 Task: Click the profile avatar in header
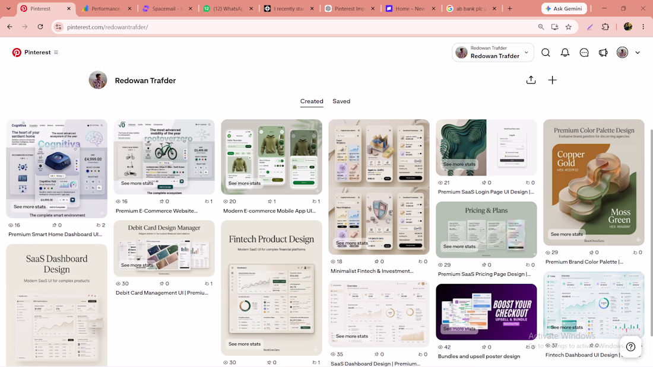pyautogui.click(x=622, y=52)
